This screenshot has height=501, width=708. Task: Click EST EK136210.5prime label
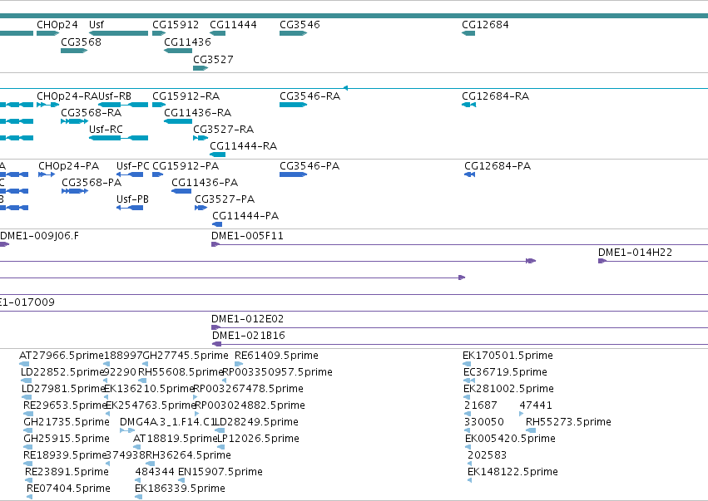(150, 389)
